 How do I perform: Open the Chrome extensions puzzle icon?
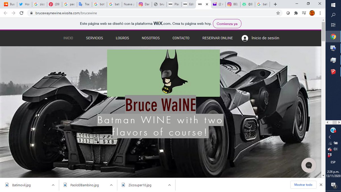click(296, 13)
